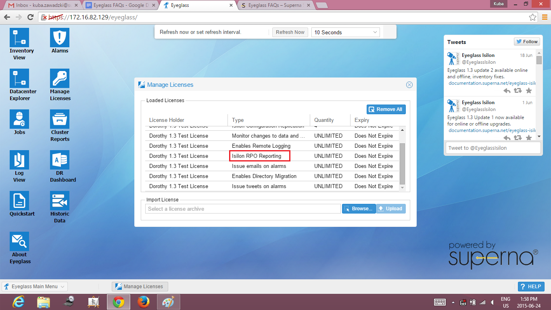Screen dimensions: 551x310
Task: Sort by License Holder column header
Action: point(186,120)
